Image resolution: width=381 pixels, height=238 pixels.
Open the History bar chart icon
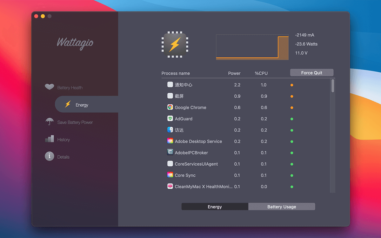[x=49, y=139]
